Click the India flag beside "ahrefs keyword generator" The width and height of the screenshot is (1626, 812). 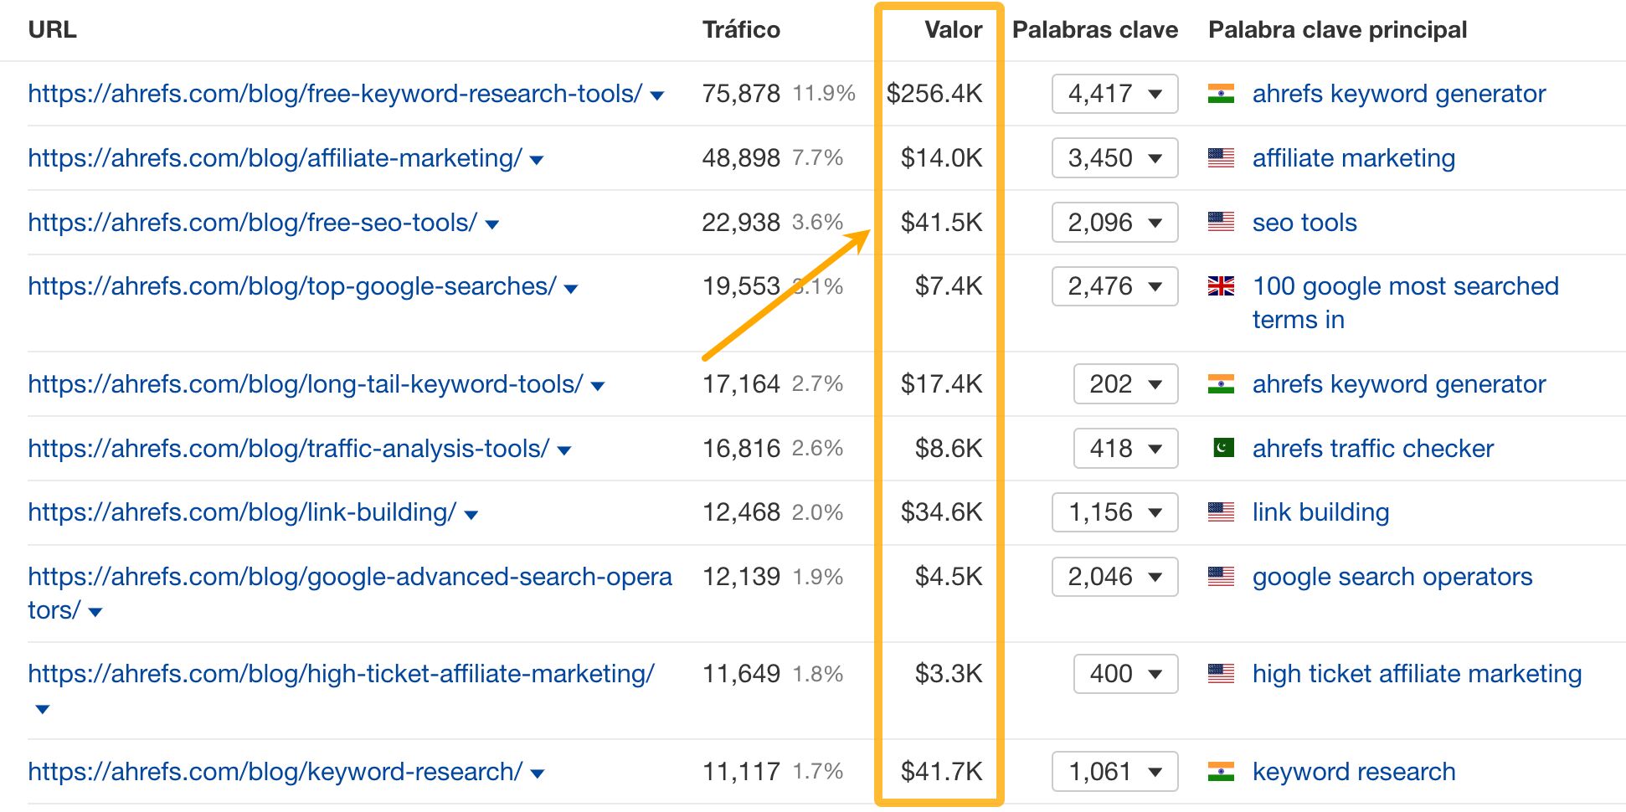coord(1222,94)
